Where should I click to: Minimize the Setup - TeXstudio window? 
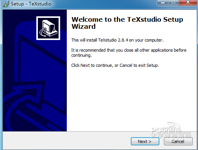click(x=163, y=3)
